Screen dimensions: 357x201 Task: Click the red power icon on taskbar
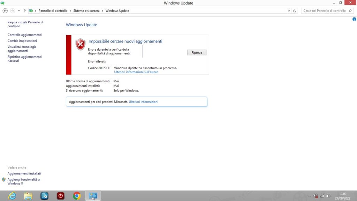[61, 196]
